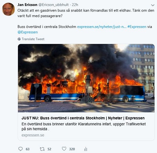Image resolution: width=157 pixels, height=153 pixels.
Task: Open the JUST NU article headline card
Action: click(83, 118)
